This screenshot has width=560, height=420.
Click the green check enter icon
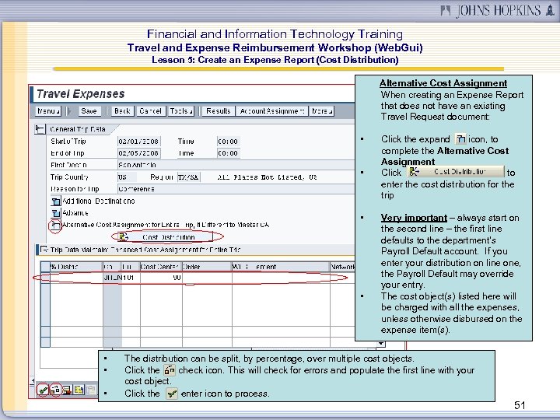coord(44,390)
